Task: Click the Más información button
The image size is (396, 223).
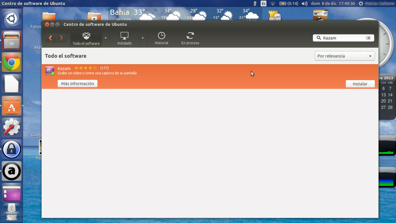Action: click(77, 84)
